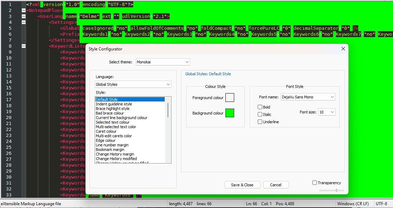Enable the Underline checkbox

point(260,122)
